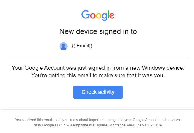Click the blue user avatar icon
The image size is (194, 133).
(x=63, y=46)
